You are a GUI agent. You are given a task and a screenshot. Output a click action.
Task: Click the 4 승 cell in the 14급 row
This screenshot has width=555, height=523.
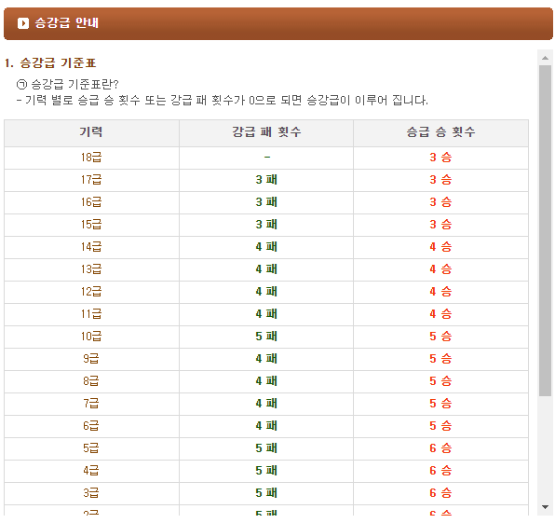(440, 247)
